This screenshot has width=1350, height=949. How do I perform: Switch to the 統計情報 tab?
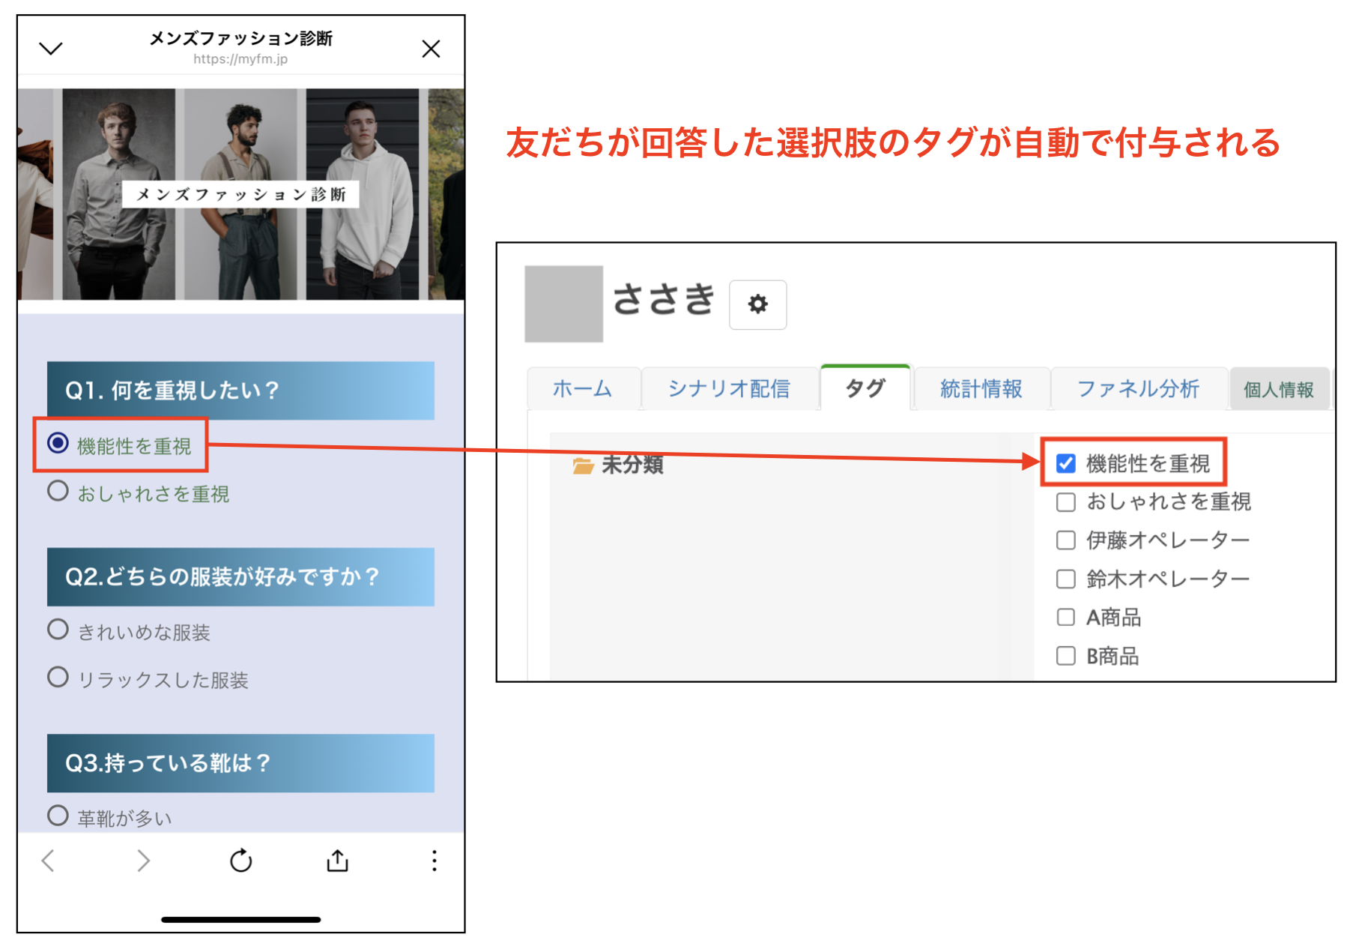[980, 388]
